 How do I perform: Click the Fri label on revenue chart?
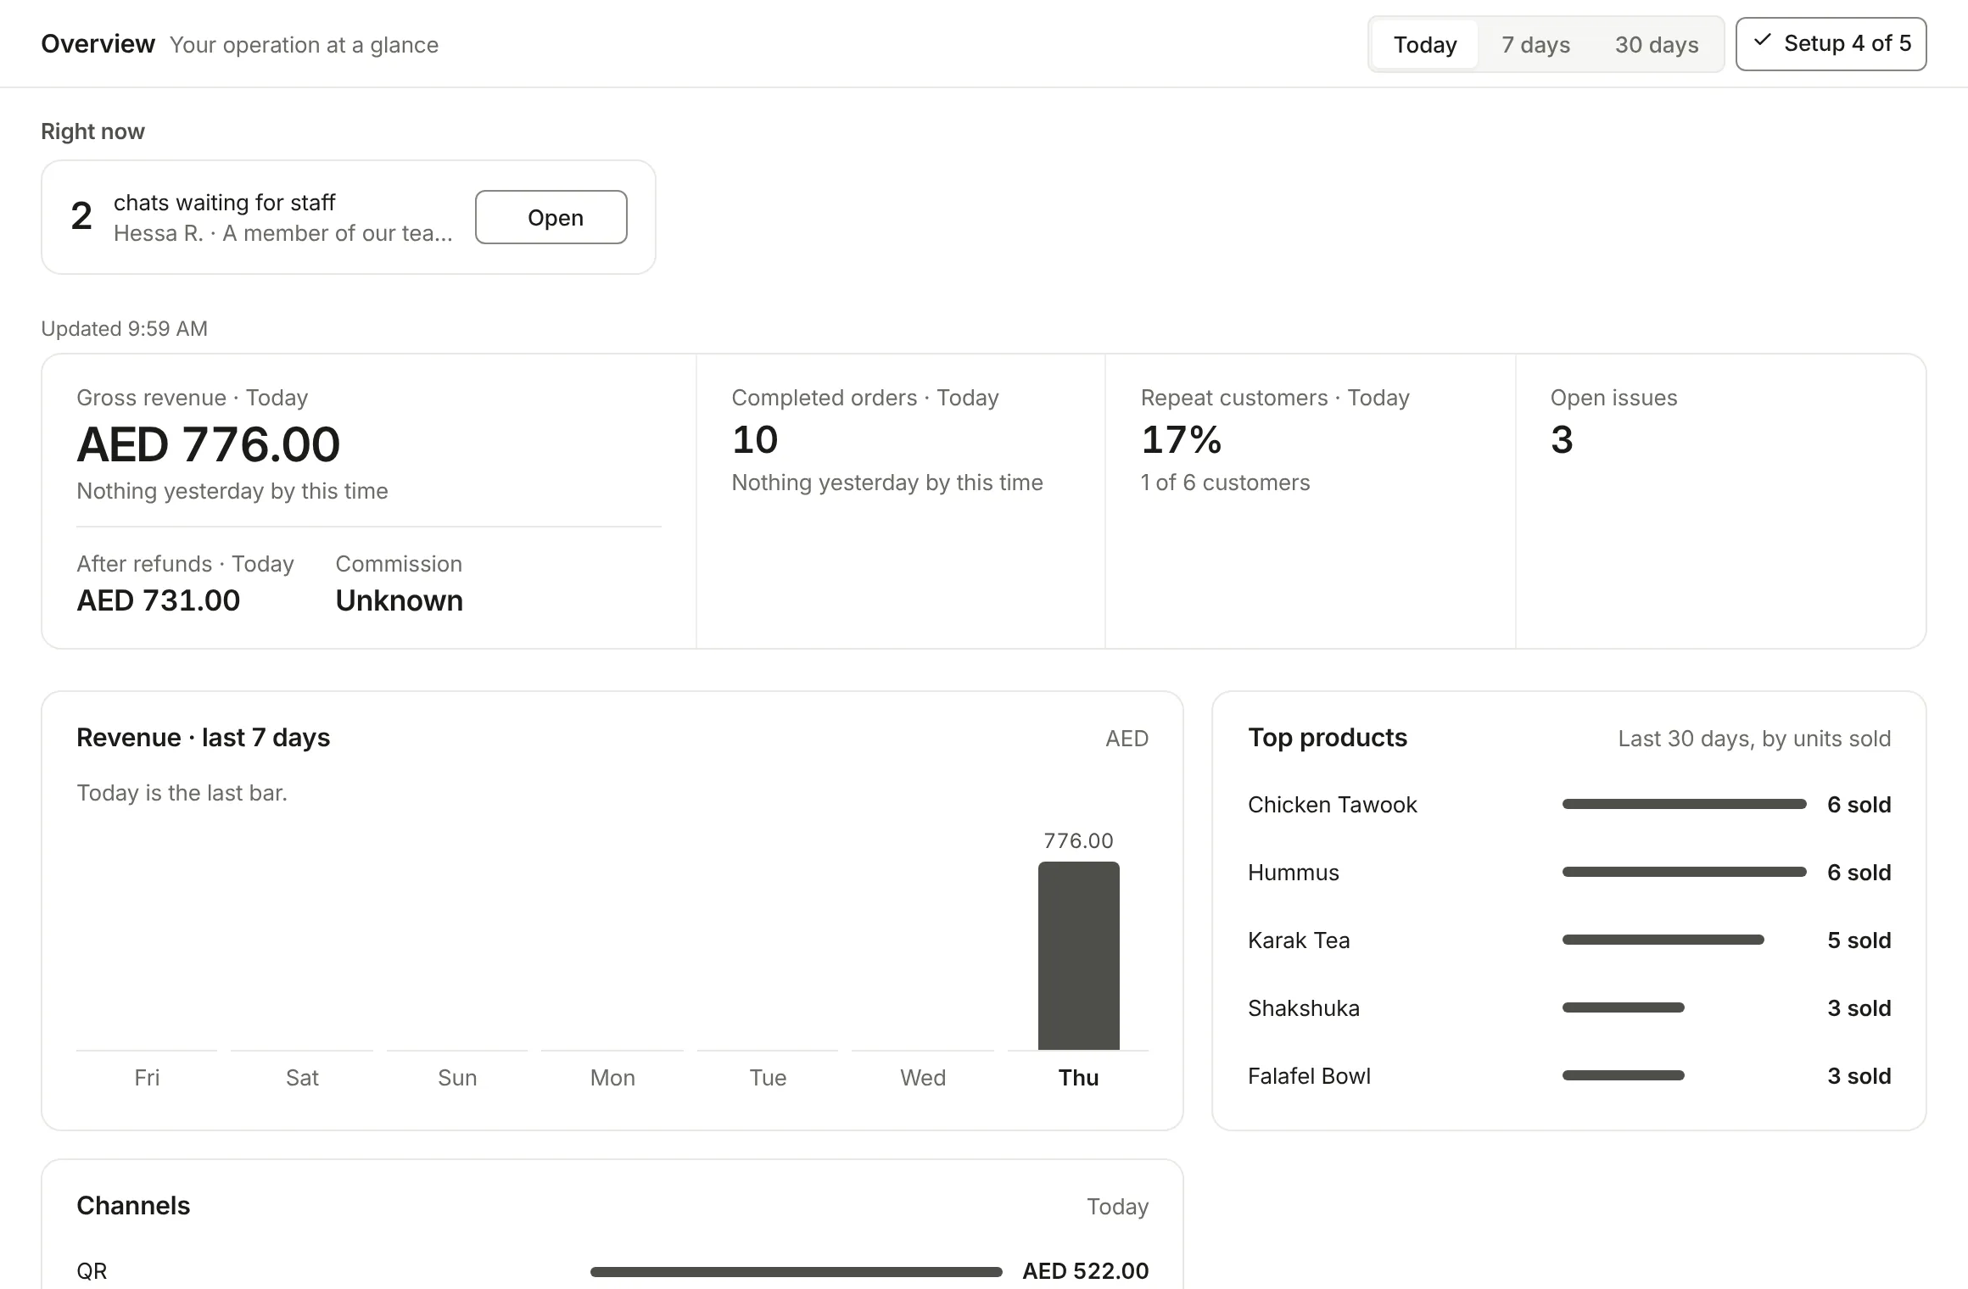click(147, 1078)
